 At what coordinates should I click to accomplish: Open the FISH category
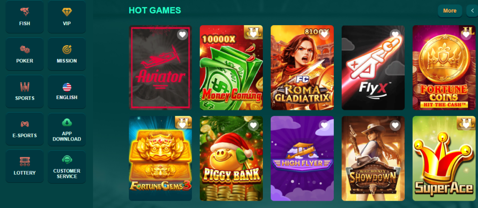coord(24,16)
